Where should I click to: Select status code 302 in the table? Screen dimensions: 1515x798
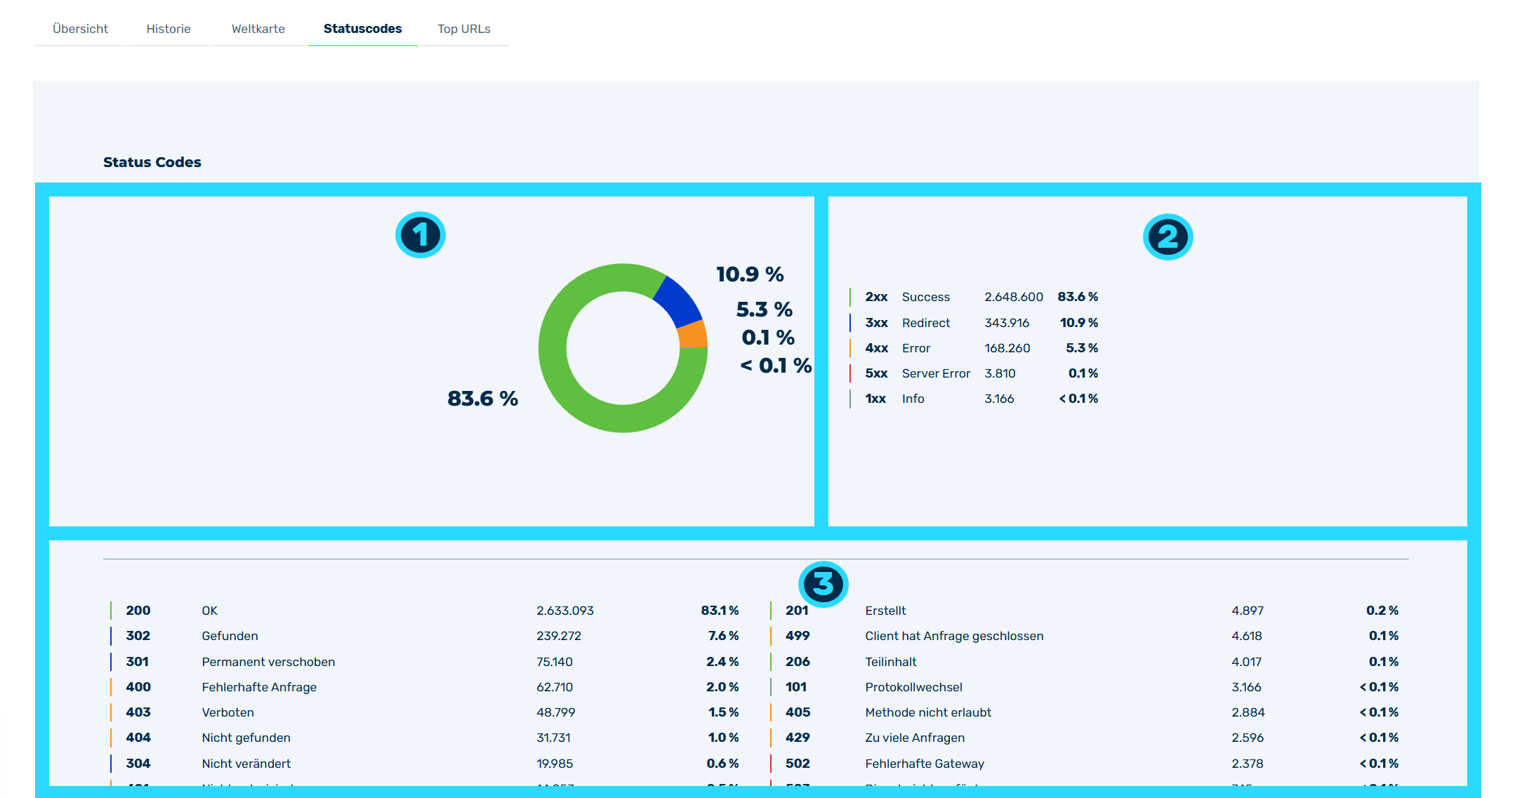pyautogui.click(x=138, y=636)
